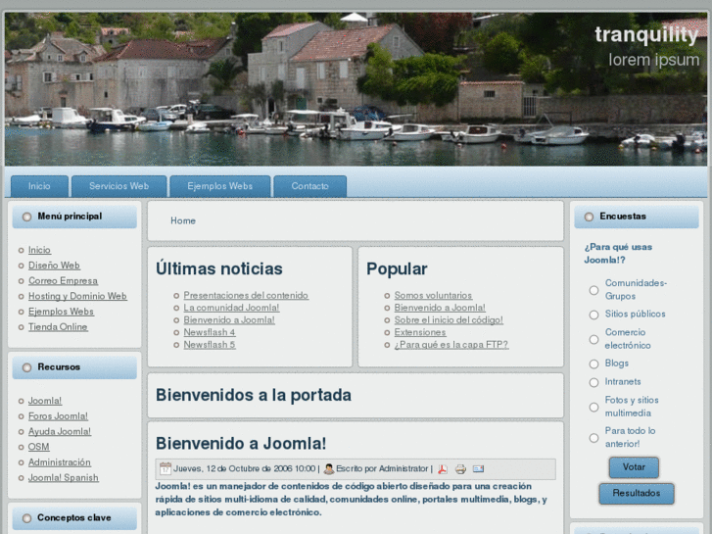
Task: Click the email icon for the article
Action: coord(478,468)
